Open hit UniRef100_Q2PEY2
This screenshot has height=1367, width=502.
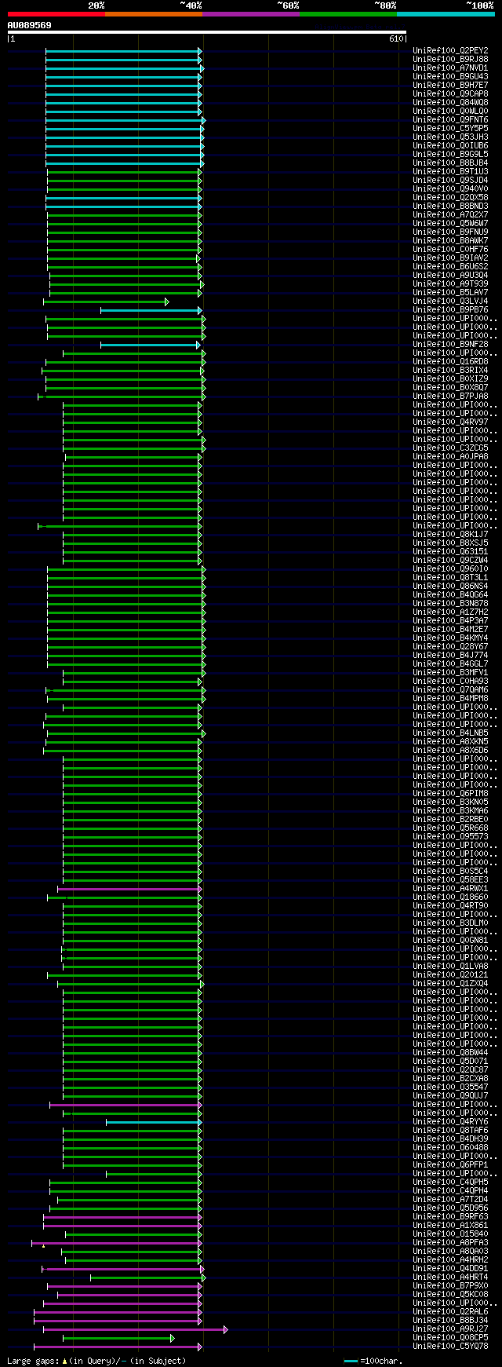[450, 51]
